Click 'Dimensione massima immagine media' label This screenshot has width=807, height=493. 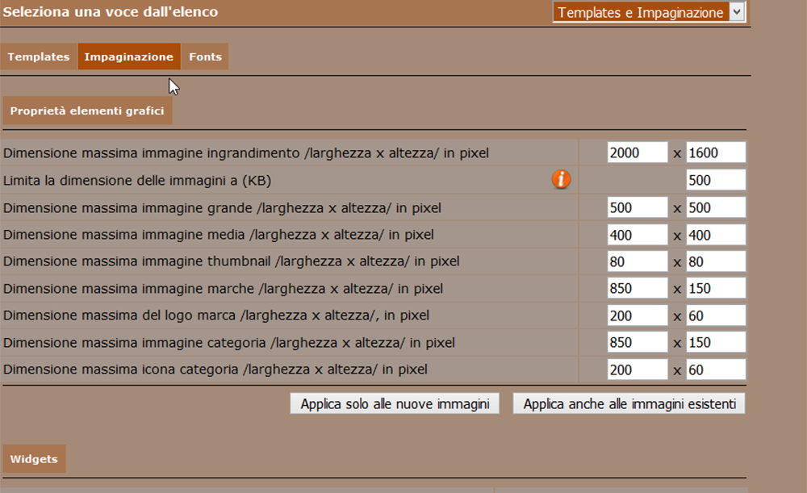tap(218, 235)
